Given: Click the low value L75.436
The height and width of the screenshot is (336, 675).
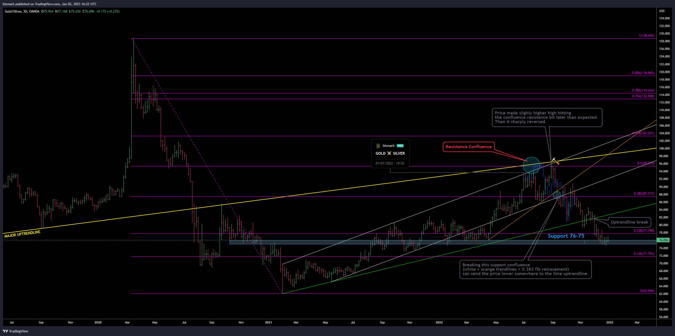Looking at the screenshot, I should pyautogui.click(x=75, y=11).
